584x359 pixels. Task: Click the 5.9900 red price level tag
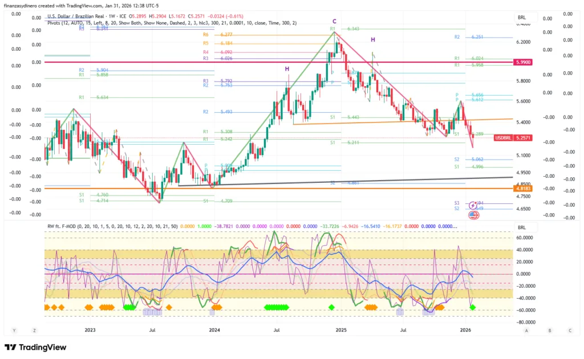[523, 62]
